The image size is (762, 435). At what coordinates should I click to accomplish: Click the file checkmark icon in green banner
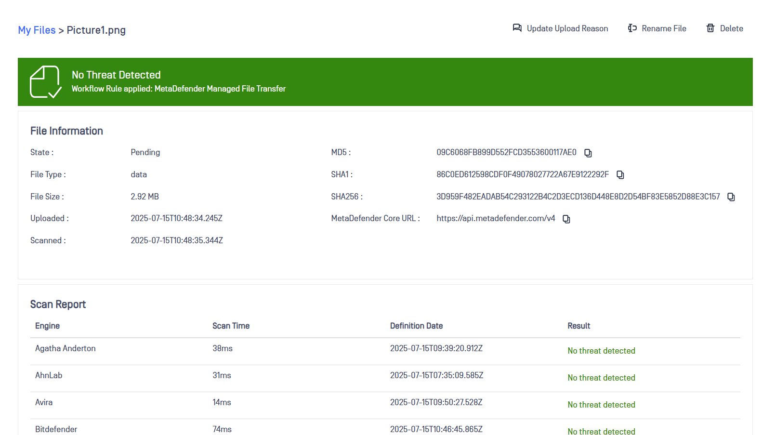(x=46, y=82)
